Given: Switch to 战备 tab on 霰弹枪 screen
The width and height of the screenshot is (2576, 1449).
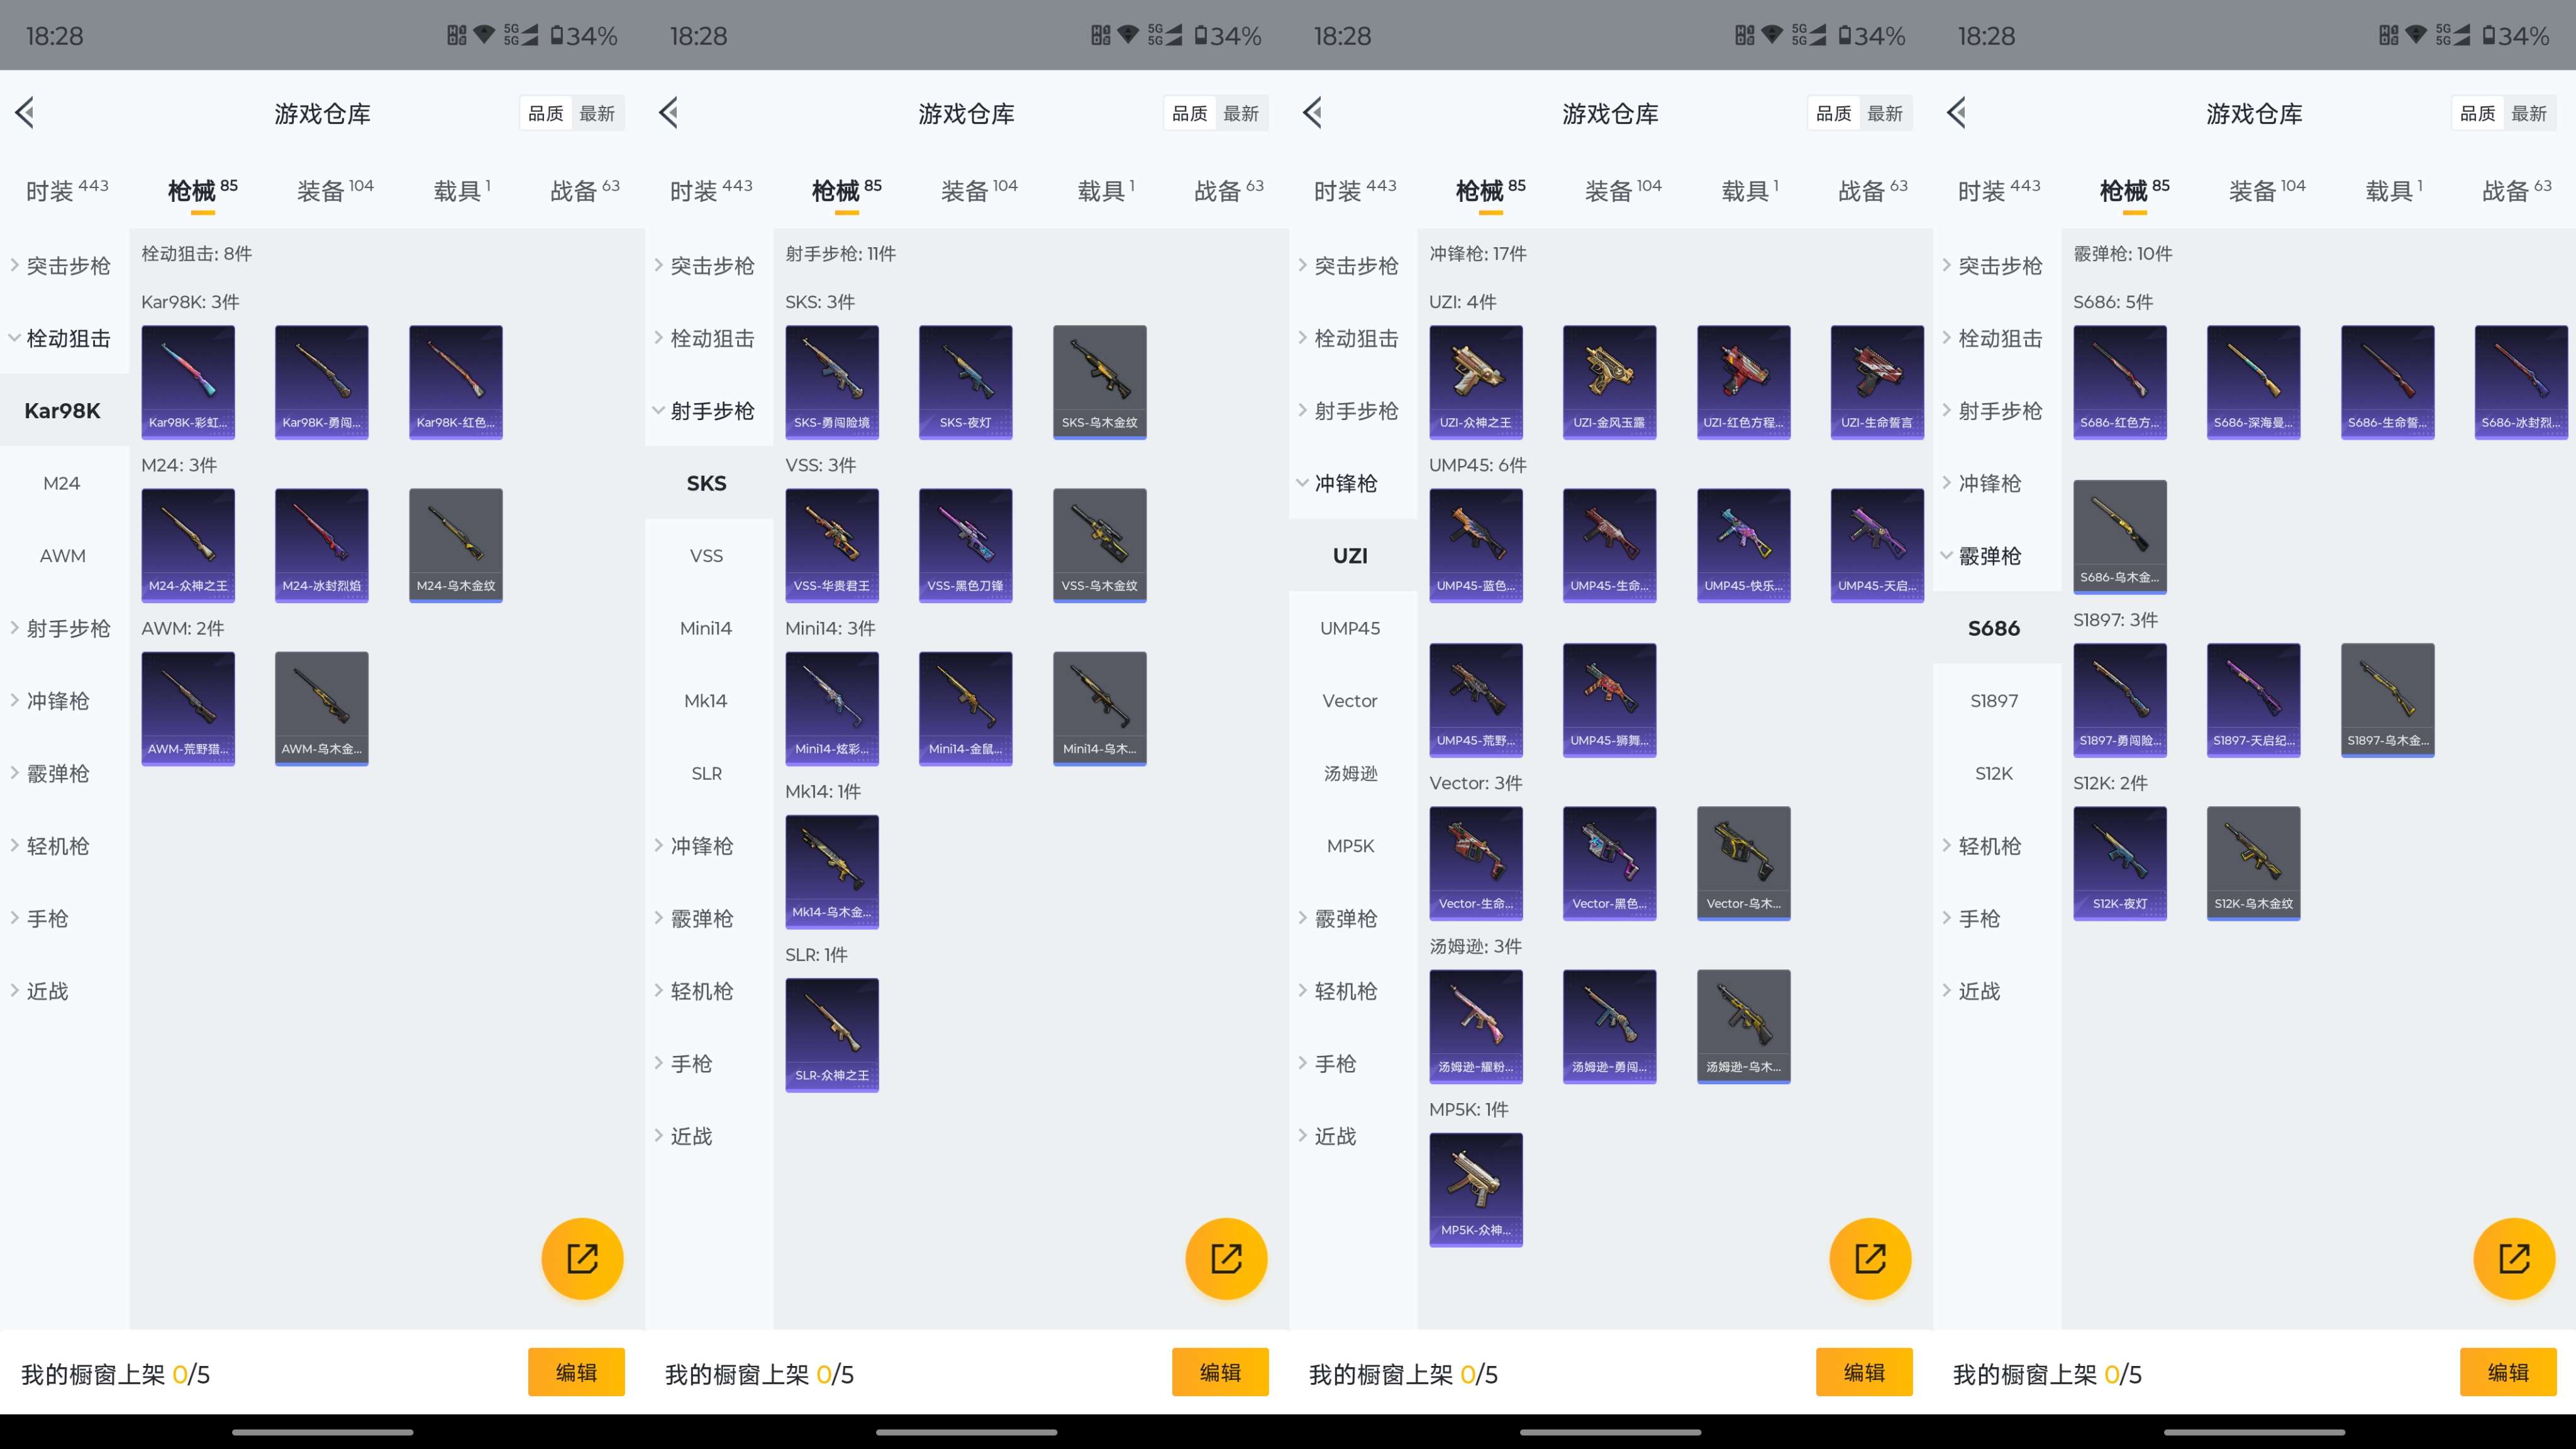Looking at the screenshot, I should (2517, 190).
